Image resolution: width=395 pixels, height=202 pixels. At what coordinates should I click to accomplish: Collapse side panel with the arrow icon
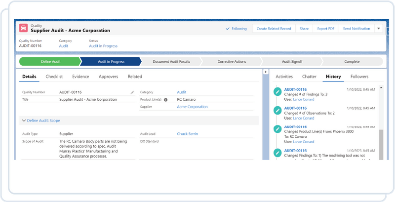tap(266, 72)
